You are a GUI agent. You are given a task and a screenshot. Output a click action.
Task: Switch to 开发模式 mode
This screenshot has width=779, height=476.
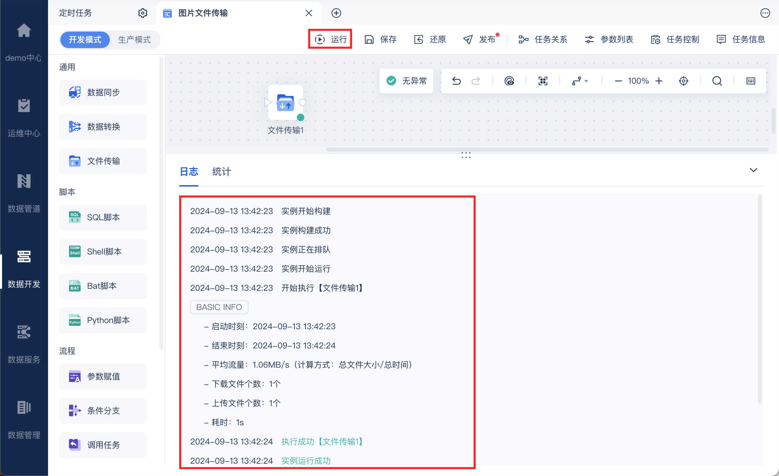[x=85, y=40]
